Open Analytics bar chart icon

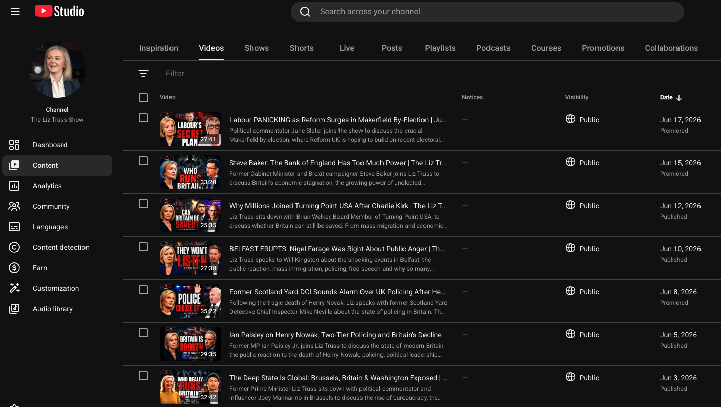coord(14,186)
